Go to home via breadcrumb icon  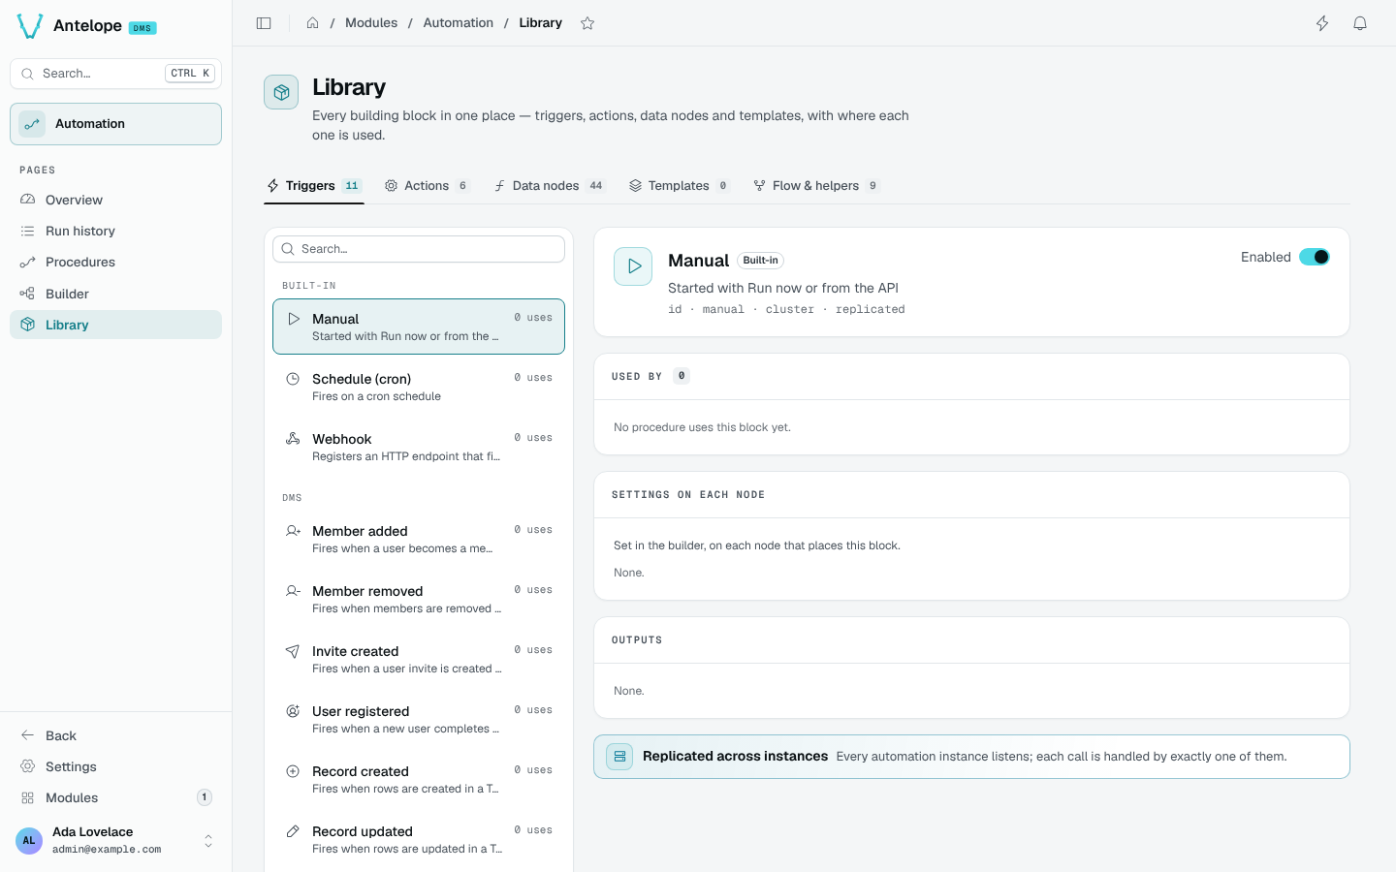click(313, 23)
